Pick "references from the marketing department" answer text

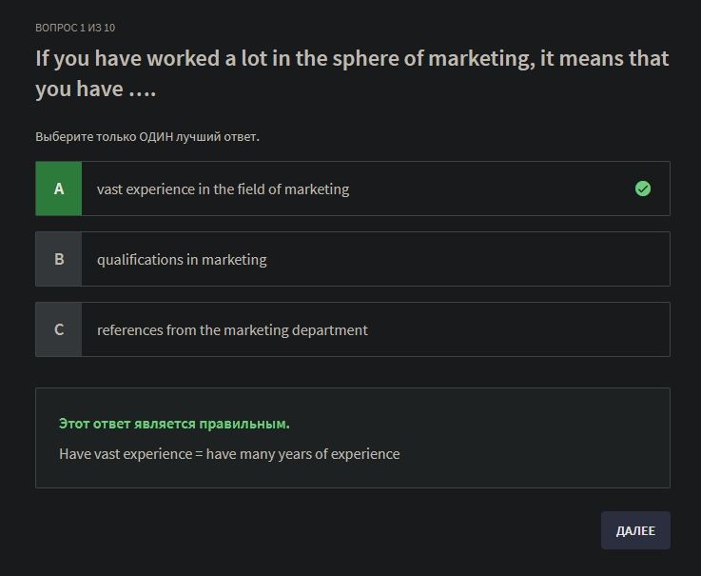tap(232, 330)
